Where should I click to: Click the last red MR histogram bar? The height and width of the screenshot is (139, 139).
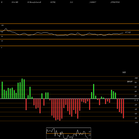(x=123, y=108)
